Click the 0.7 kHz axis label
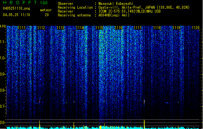 (x=3, y=106)
